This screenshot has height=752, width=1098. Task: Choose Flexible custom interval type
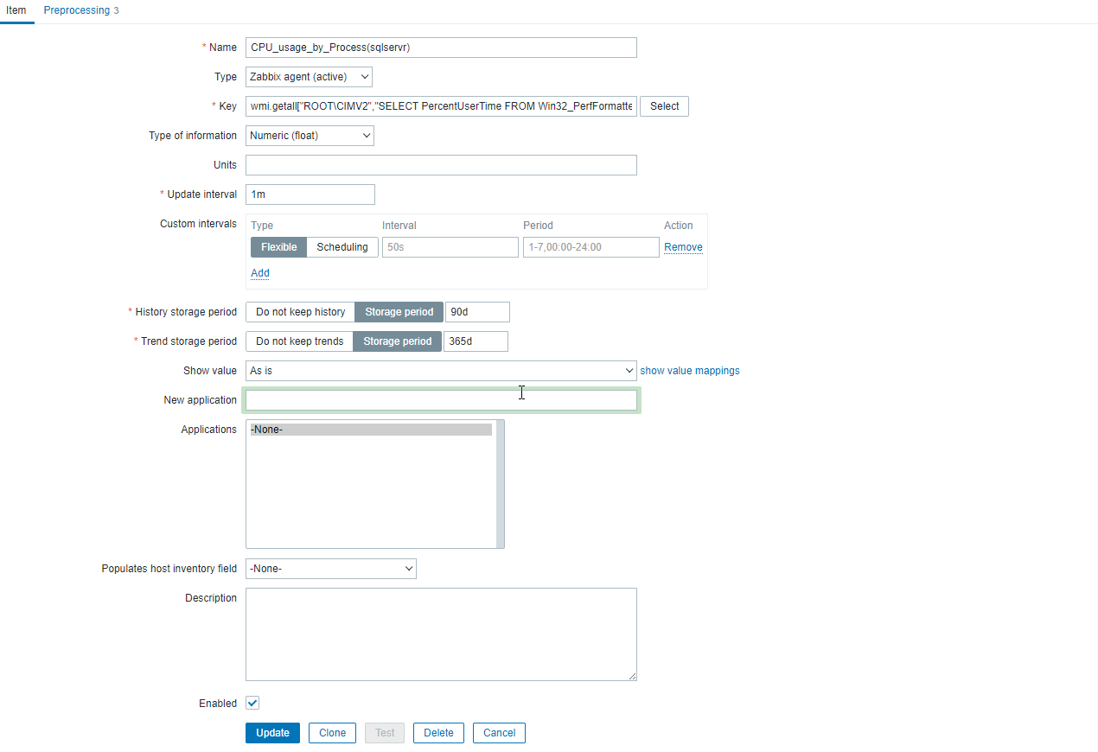[278, 247]
